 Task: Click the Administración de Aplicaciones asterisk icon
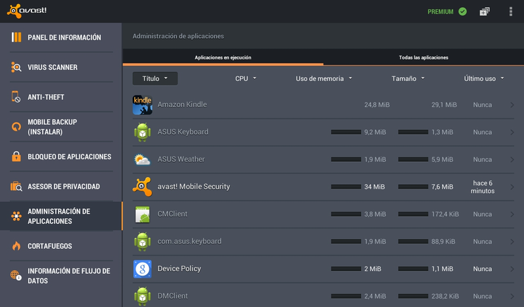pyautogui.click(x=16, y=216)
